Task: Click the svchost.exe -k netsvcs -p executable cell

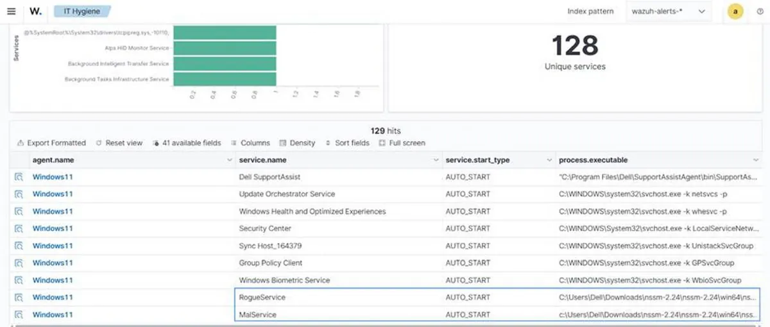Action: point(660,194)
